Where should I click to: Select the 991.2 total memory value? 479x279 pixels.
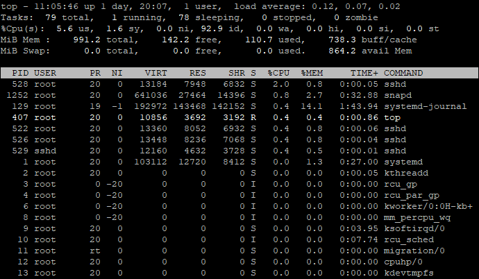[87, 40]
